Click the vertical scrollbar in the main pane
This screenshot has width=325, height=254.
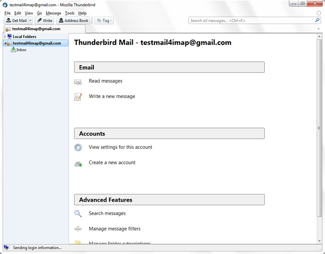[x=319, y=128]
